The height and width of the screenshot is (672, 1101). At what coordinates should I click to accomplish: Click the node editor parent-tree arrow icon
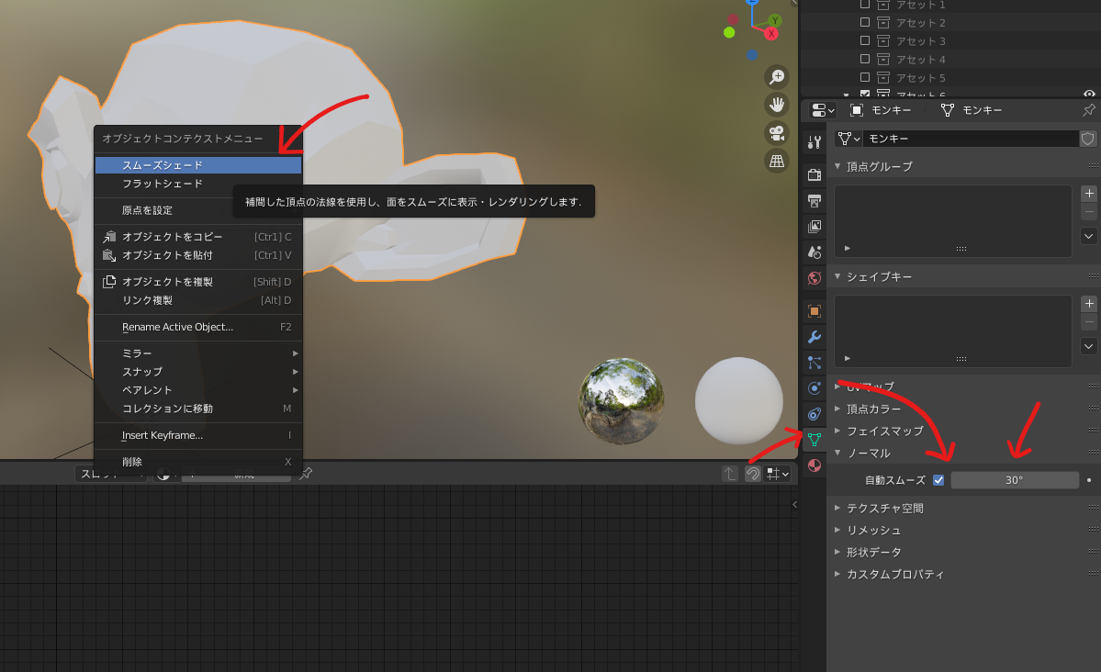(730, 474)
